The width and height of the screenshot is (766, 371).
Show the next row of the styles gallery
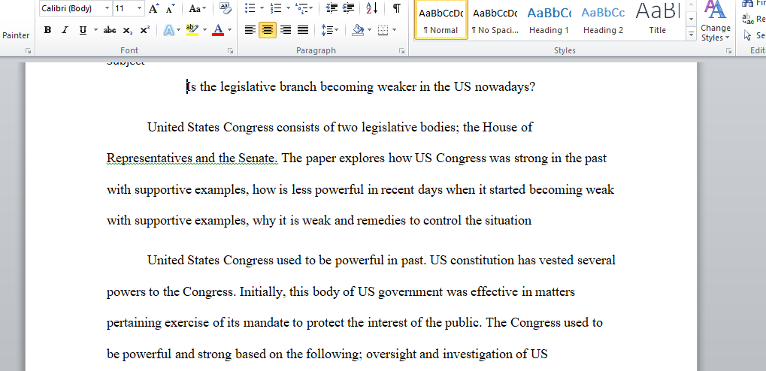click(x=692, y=20)
